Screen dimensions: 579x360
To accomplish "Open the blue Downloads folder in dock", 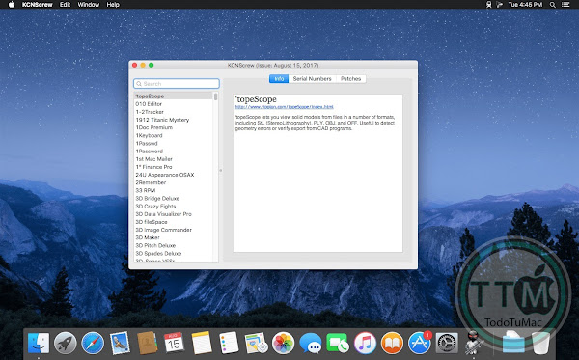I will click(x=513, y=343).
